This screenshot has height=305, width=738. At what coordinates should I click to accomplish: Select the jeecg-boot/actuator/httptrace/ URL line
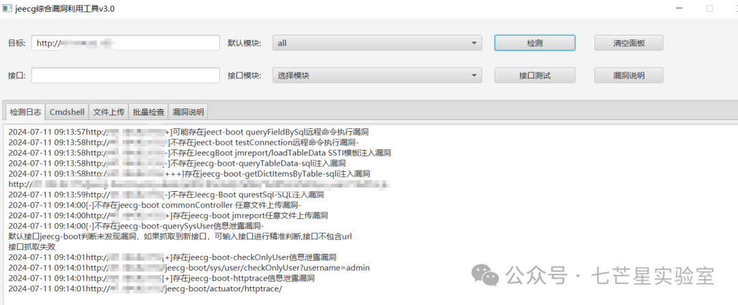[x=146, y=288]
